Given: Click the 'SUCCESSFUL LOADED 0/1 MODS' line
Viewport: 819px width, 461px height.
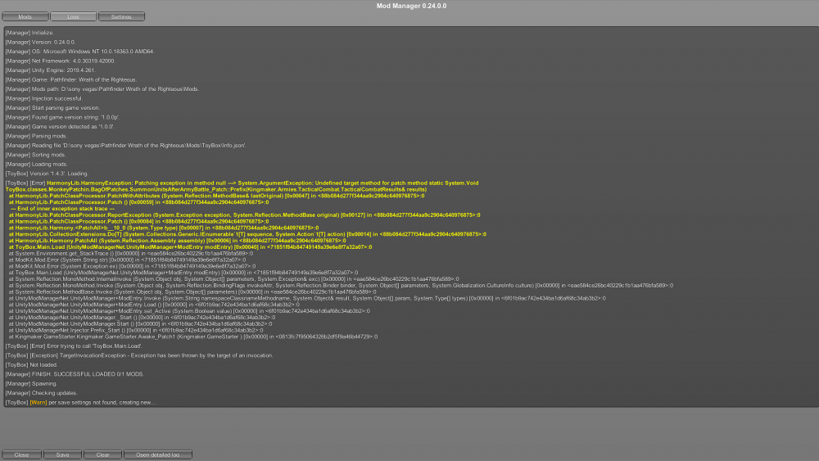Looking at the screenshot, I should click(75, 374).
